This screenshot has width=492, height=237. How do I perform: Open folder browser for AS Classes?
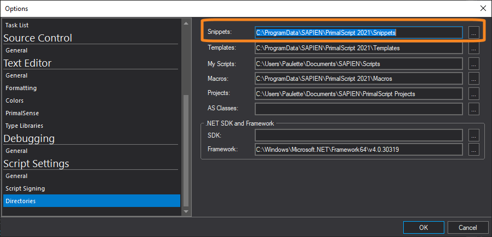pyautogui.click(x=474, y=109)
